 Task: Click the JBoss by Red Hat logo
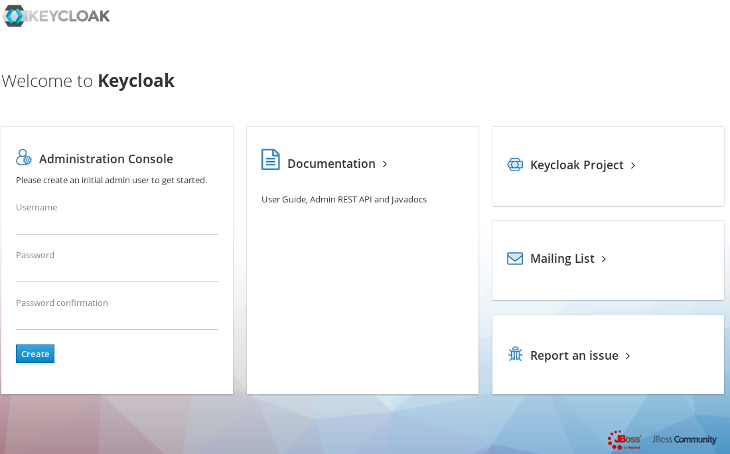(624, 439)
